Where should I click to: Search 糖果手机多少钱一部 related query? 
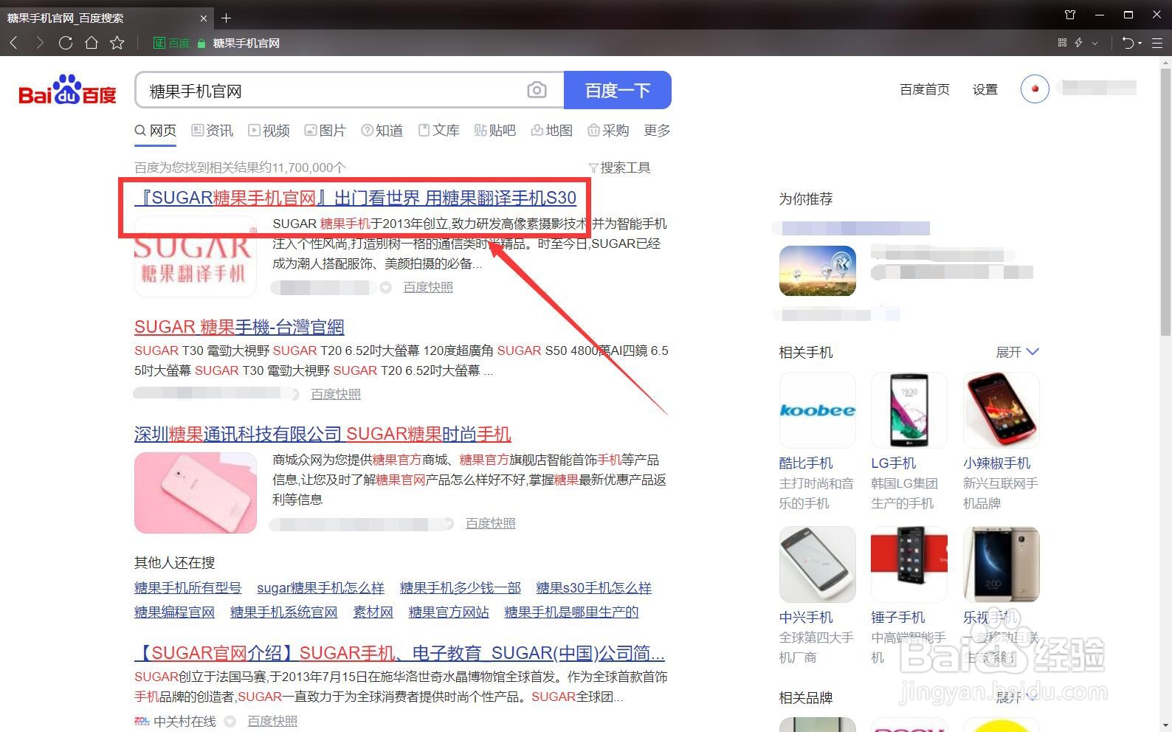point(461,588)
